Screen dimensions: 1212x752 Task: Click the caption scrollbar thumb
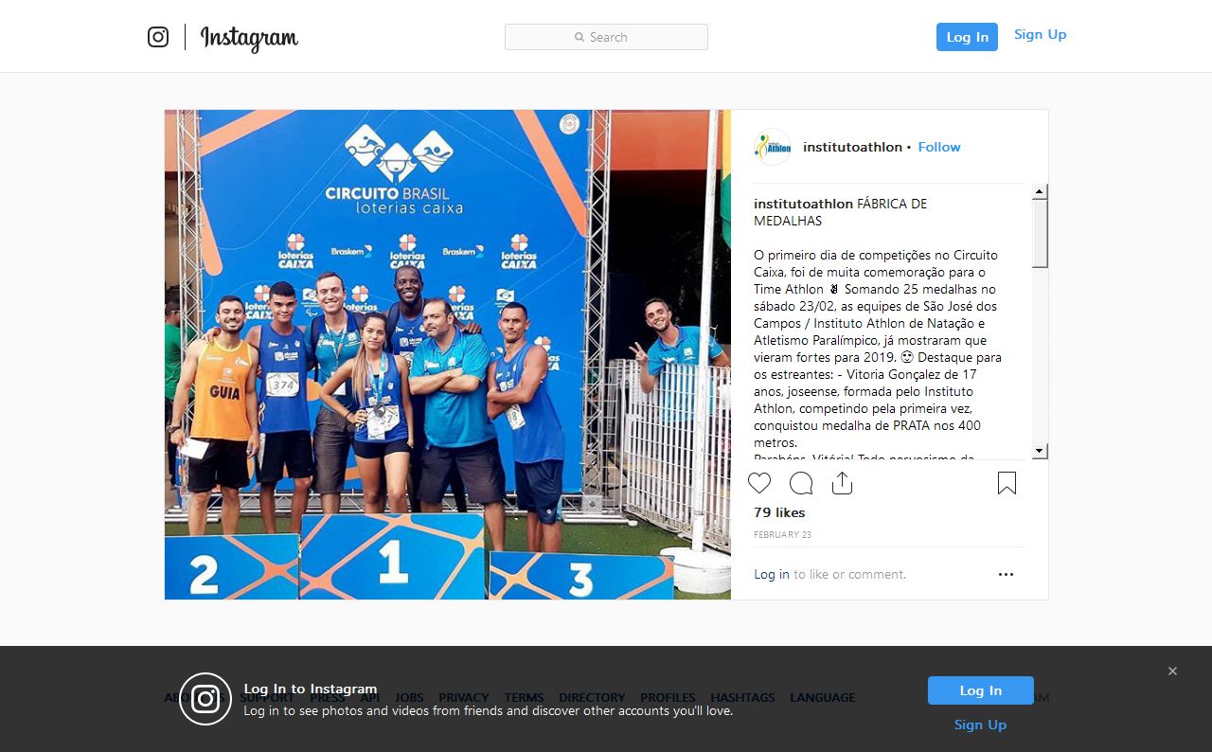(x=1040, y=233)
